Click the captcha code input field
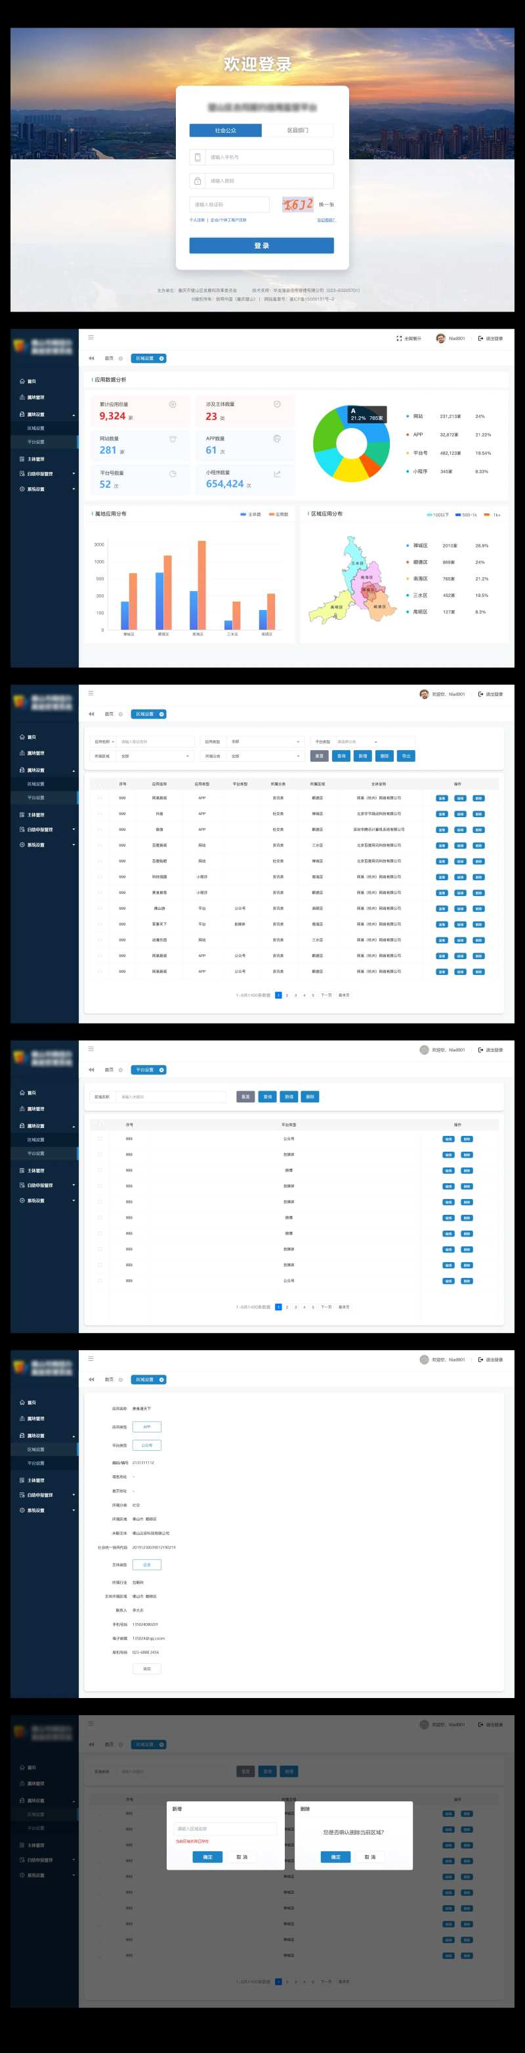 [230, 205]
